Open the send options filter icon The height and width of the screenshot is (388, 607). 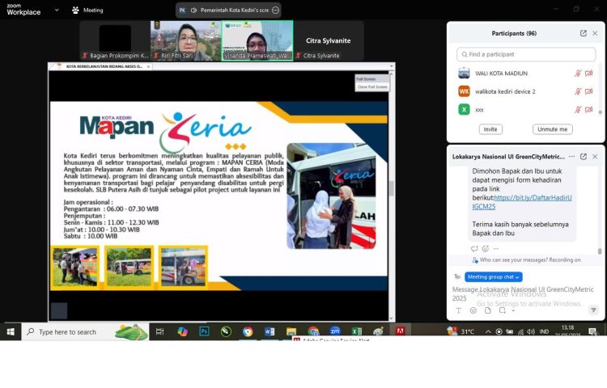point(593,310)
